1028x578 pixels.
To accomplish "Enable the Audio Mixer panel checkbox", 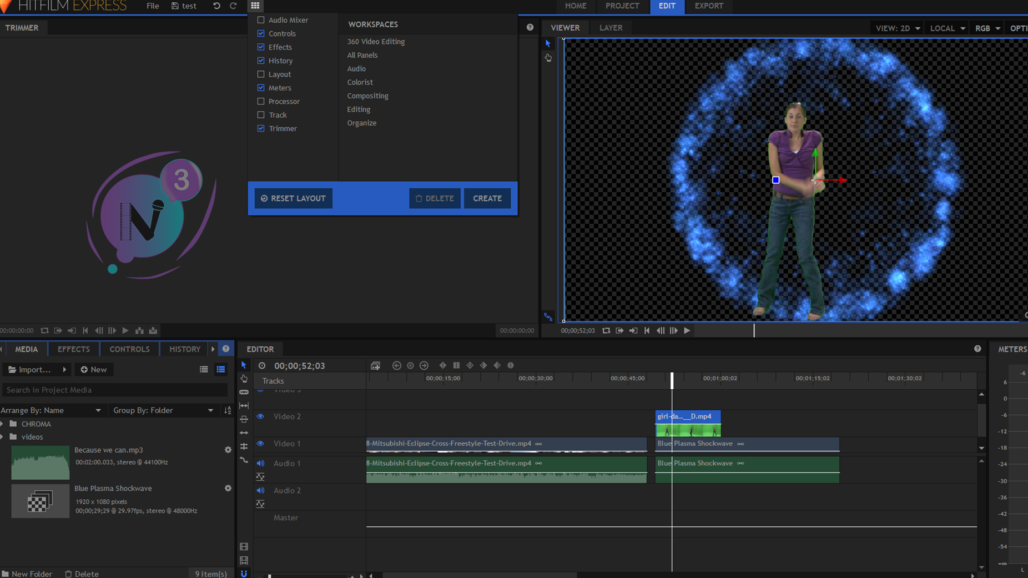I will pos(261,20).
